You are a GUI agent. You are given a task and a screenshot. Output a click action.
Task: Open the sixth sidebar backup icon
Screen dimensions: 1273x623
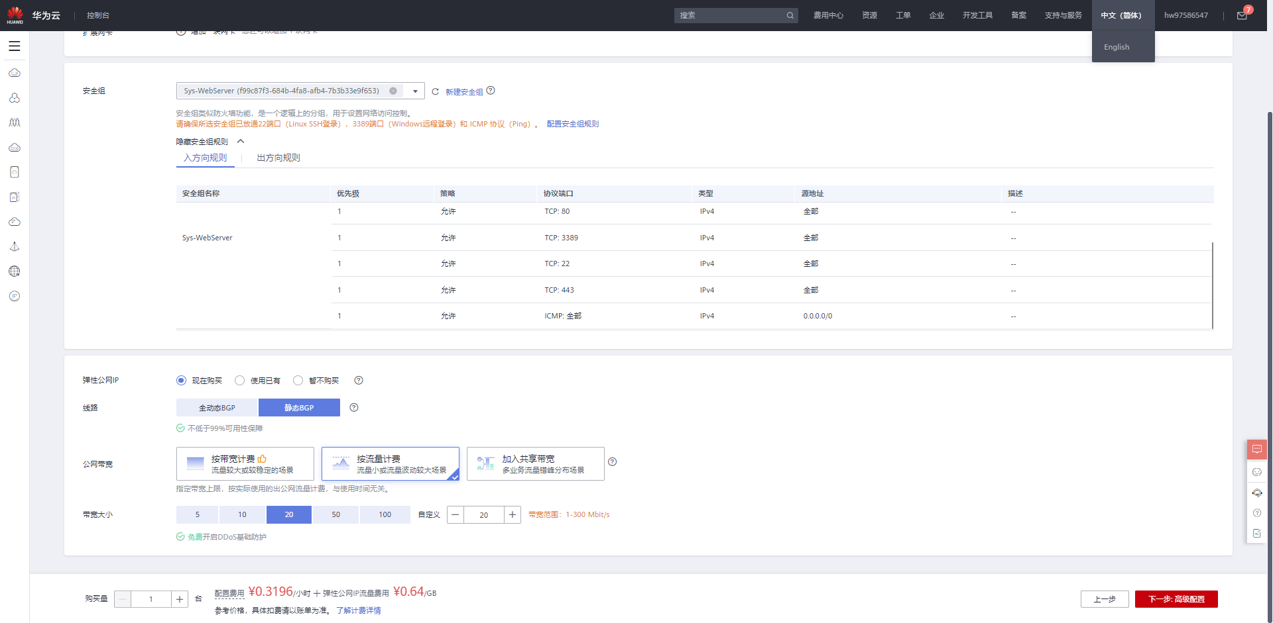15,197
